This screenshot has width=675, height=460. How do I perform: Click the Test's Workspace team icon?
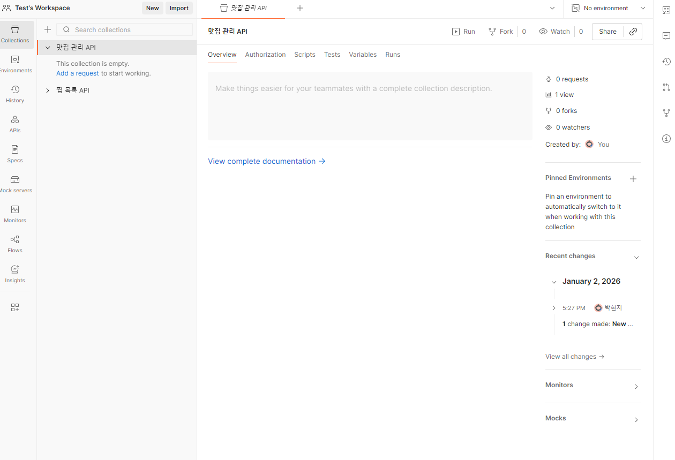click(6, 8)
